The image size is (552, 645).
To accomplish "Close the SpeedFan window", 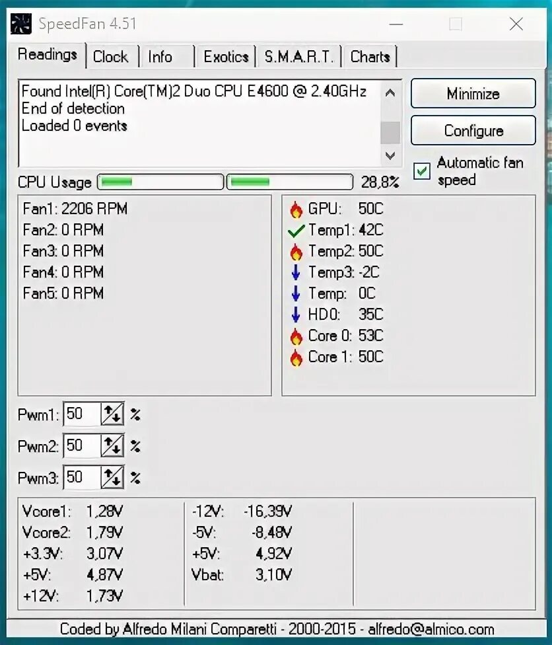I will point(516,24).
